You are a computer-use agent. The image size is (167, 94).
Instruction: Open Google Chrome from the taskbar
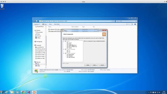click(23, 92)
